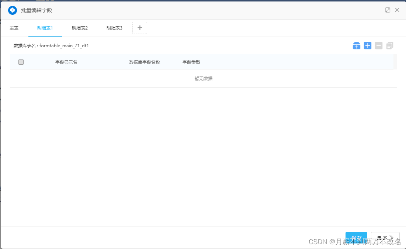
Task: Switch to the 主表 tab
Action: pyautogui.click(x=14, y=28)
